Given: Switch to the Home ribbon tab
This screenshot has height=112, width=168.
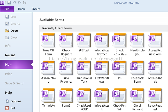Looking at the screenshot, I should [x=22, y=9].
